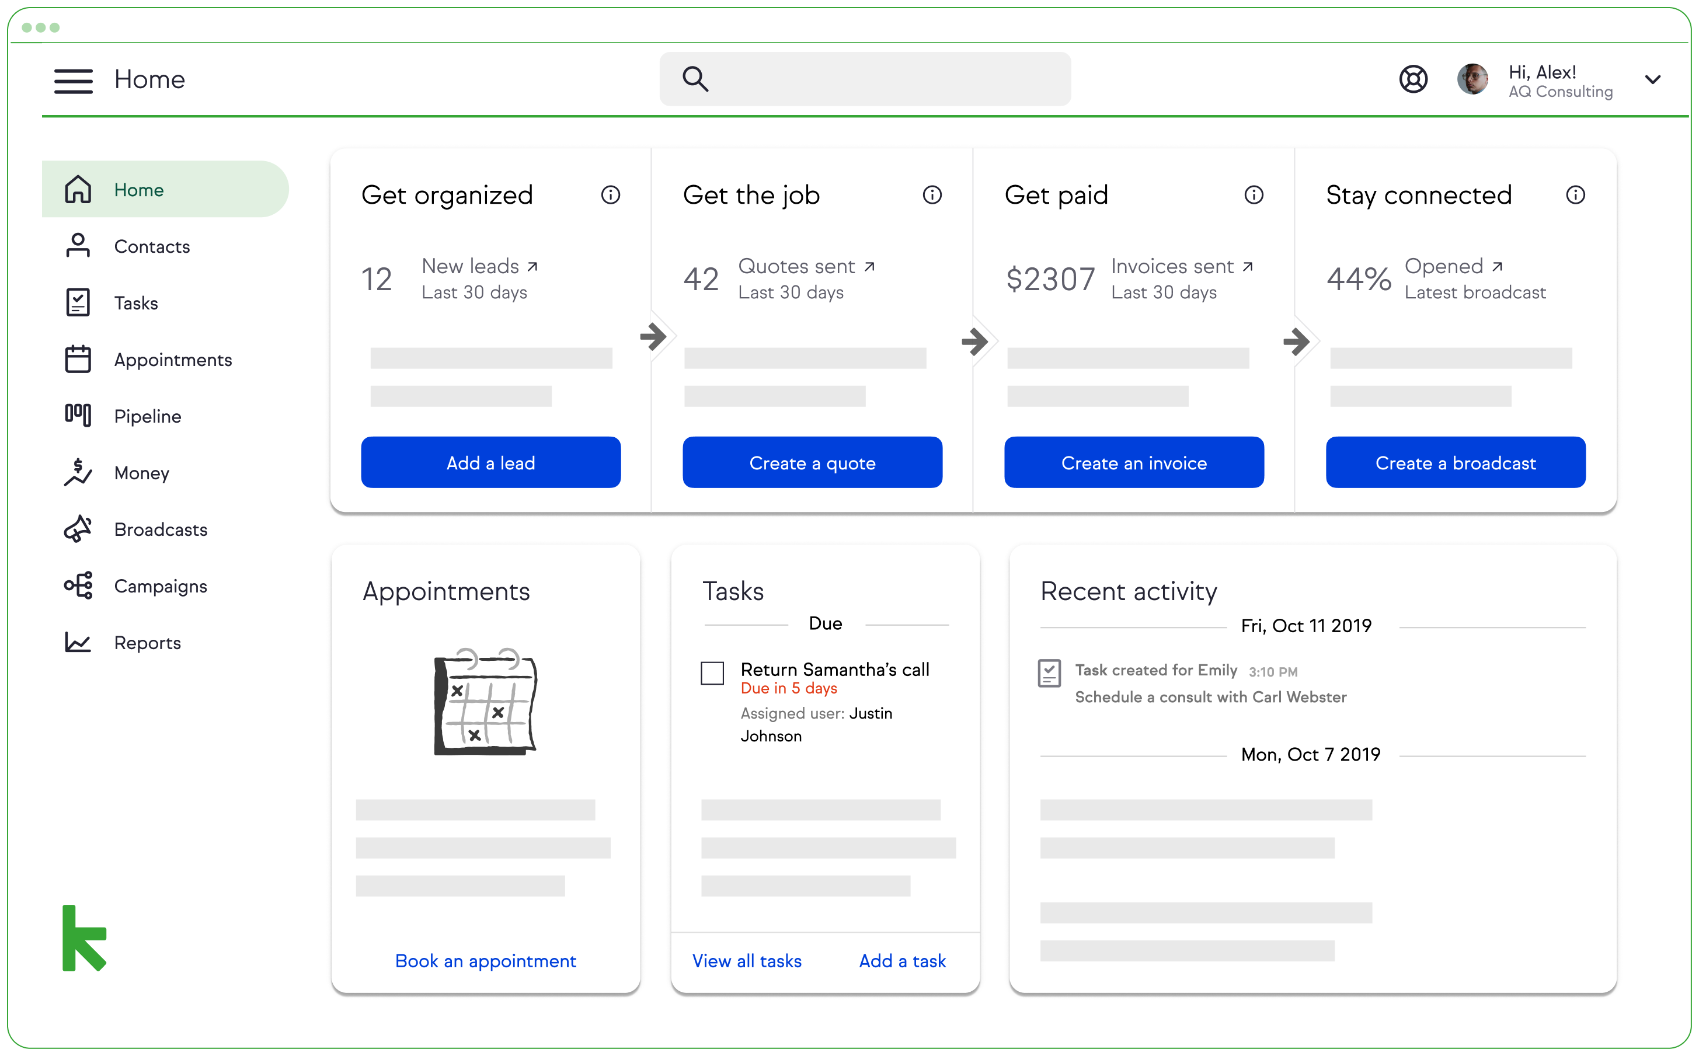Viewport: 1699px width, 1056px height.
Task: Click the Book an appointment link
Action: click(x=485, y=960)
